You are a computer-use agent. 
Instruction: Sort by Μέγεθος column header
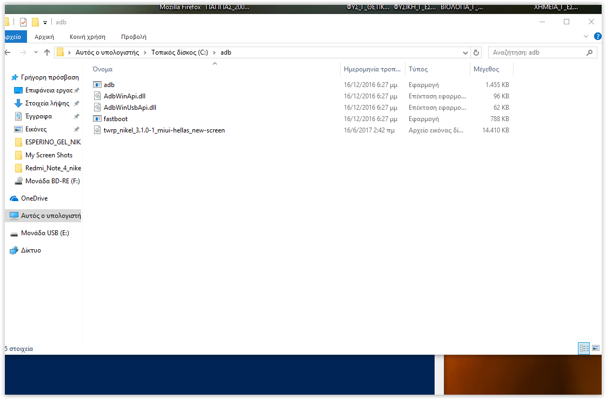click(486, 69)
